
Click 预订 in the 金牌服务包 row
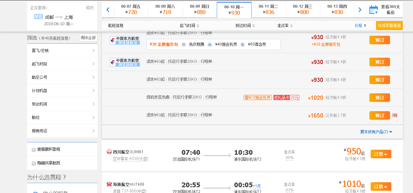coord(380,40)
